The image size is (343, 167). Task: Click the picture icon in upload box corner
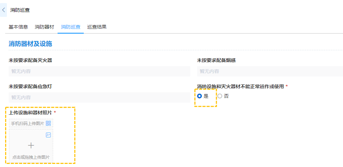coord(48,135)
